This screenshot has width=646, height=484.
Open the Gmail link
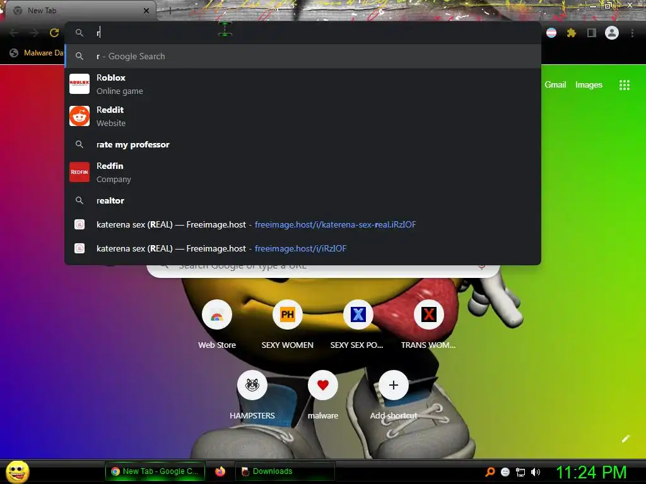click(555, 85)
